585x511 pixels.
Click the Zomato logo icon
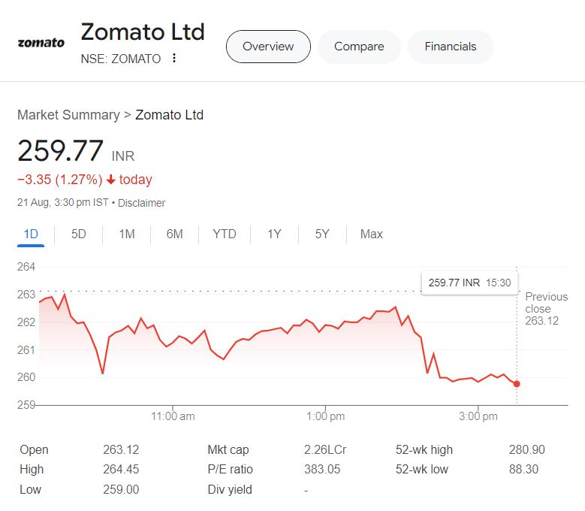pos(41,44)
